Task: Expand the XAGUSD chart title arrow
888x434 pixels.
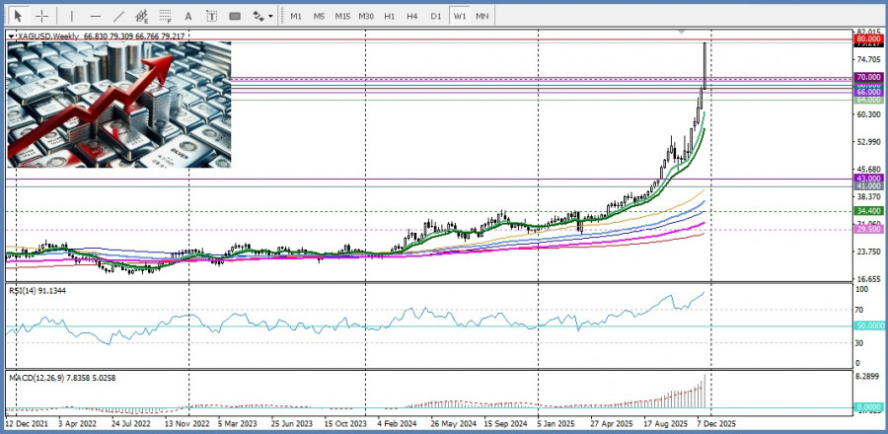Action: (x=11, y=36)
